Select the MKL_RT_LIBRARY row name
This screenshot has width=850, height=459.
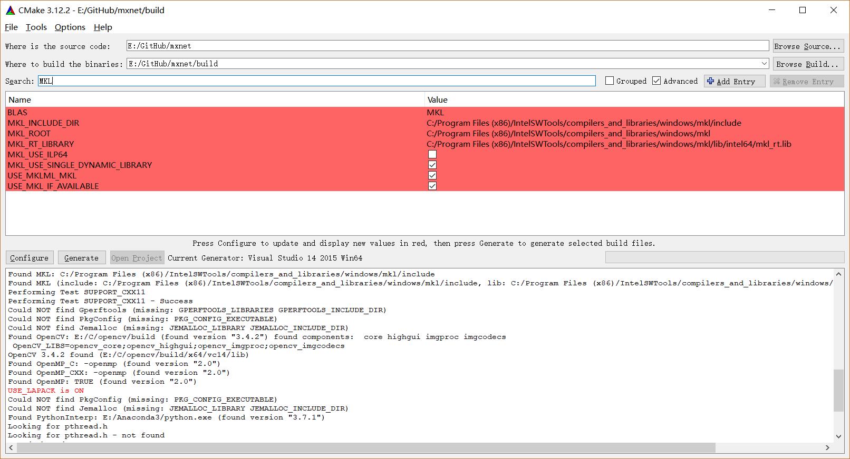pyautogui.click(x=41, y=144)
